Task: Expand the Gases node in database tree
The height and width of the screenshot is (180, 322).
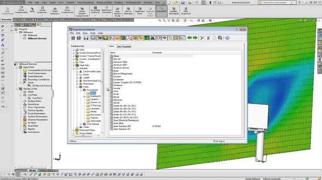Action: click(x=77, y=75)
